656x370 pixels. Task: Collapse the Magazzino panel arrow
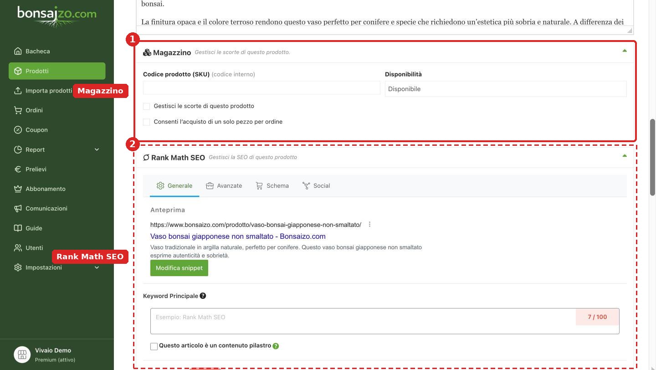click(625, 51)
